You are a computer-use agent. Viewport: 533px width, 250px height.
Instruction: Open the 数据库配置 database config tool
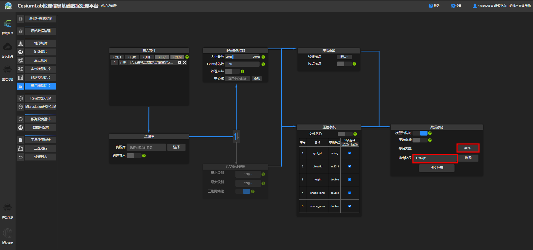(x=40, y=127)
